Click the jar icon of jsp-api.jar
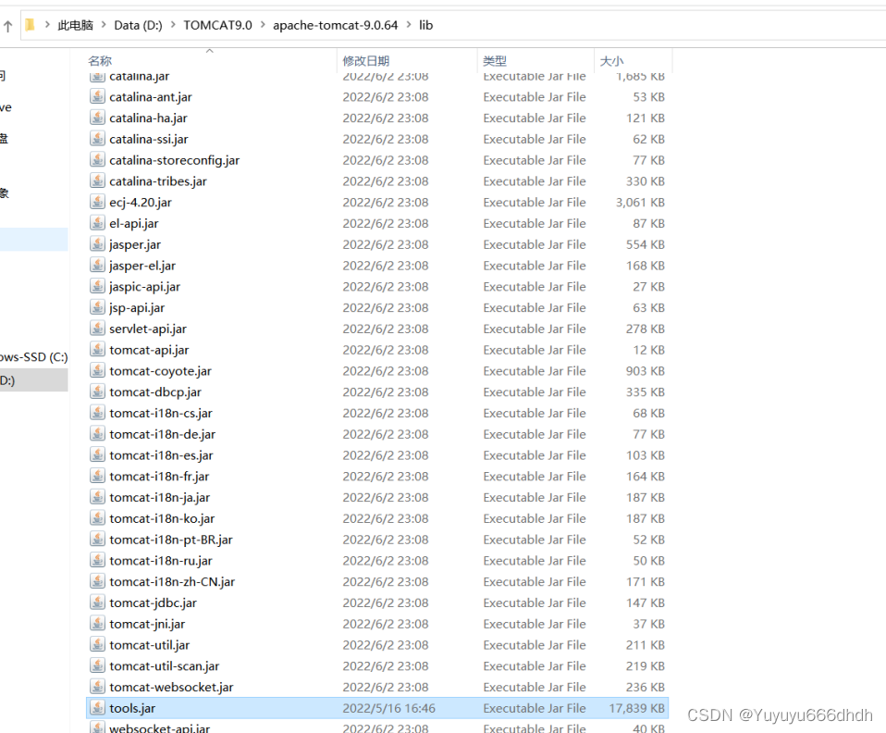The width and height of the screenshot is (886, 733). click(97, 307)
